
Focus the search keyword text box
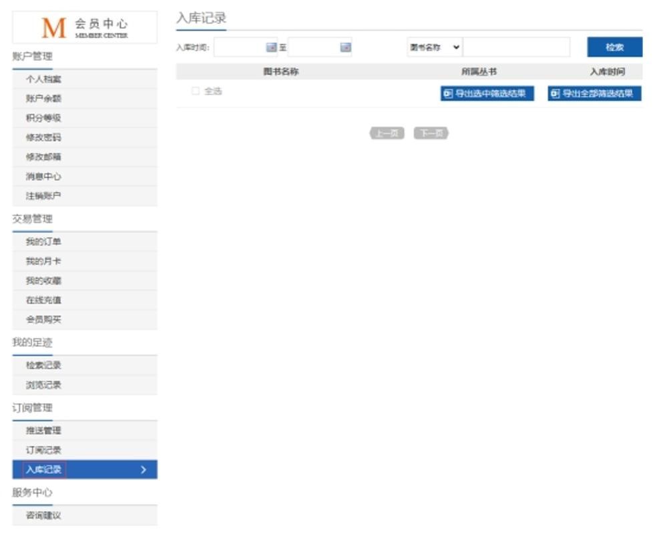tap(517, 47)
